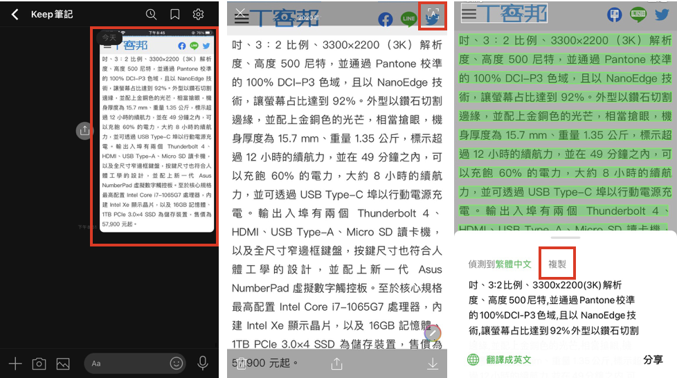Tap the bookmark icon in Keep筆記 header
The image size is (677, 378).
click(175, 15)
